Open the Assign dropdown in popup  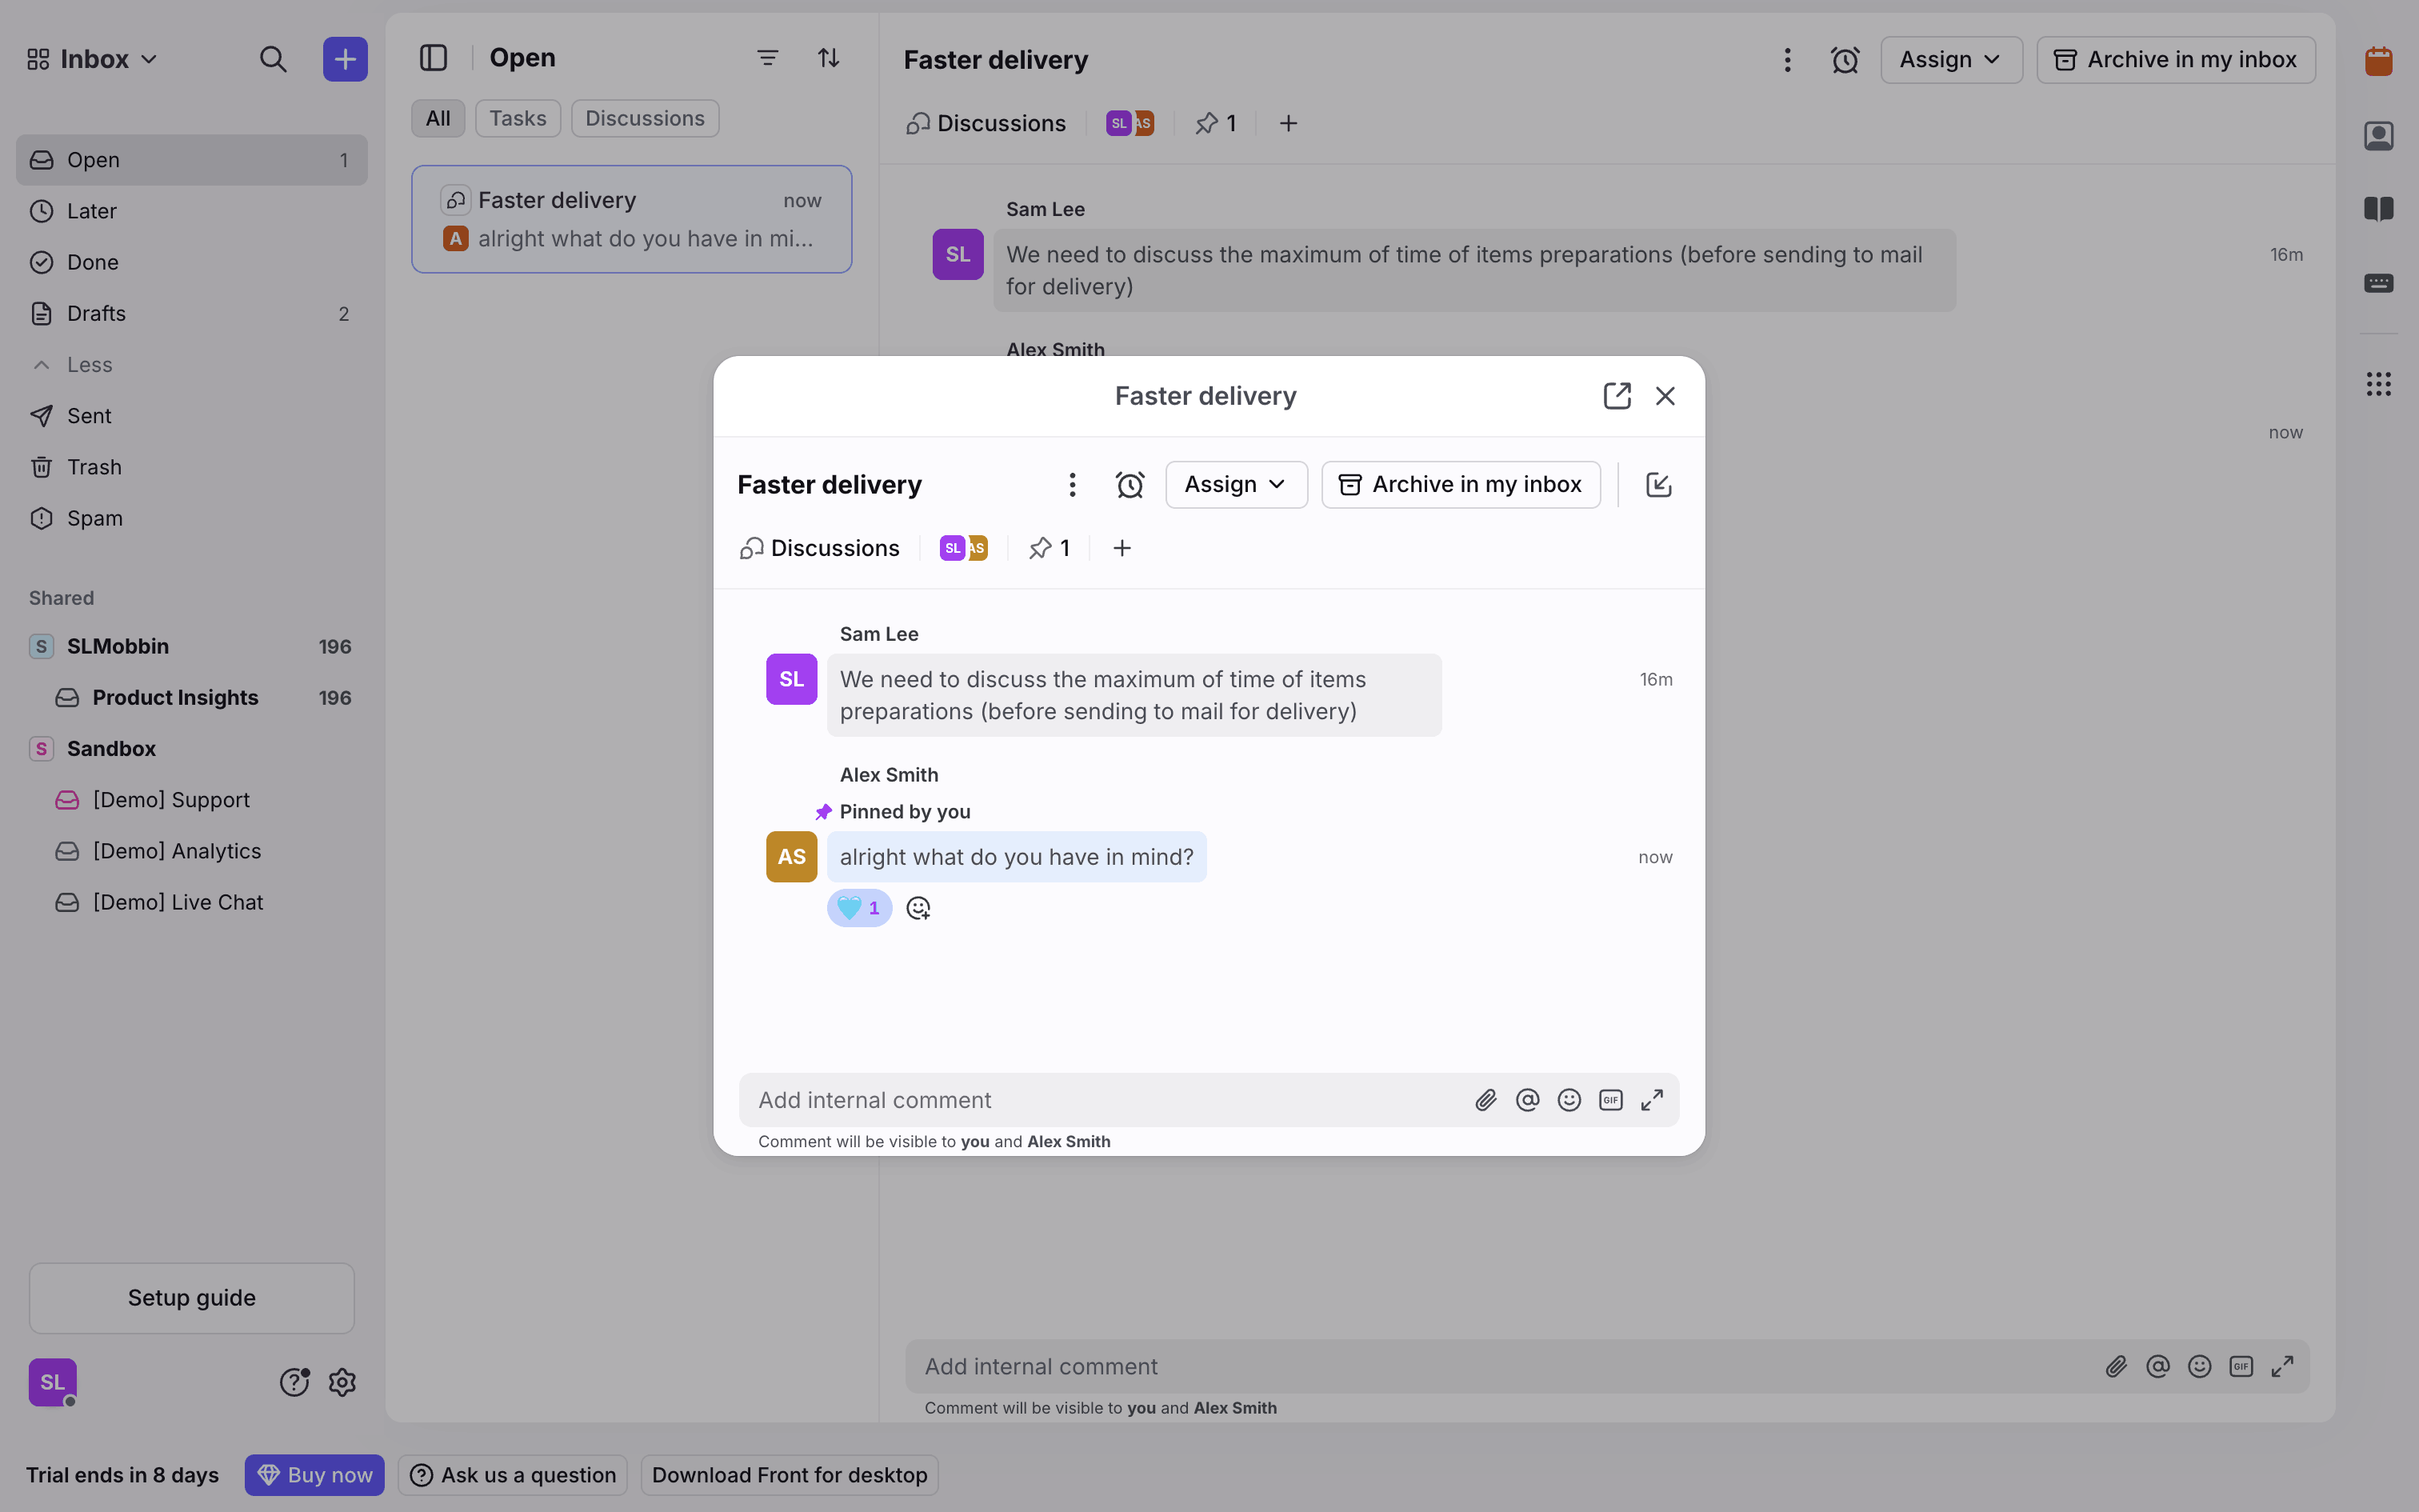pyautogui.click(x=1235, y=485)
